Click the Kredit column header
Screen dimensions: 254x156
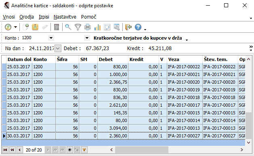tap(143, 59)
